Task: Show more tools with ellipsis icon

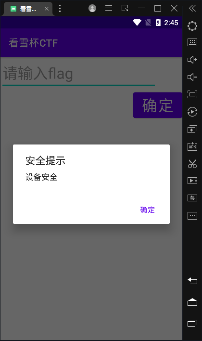Action: [x=192, y=216]
